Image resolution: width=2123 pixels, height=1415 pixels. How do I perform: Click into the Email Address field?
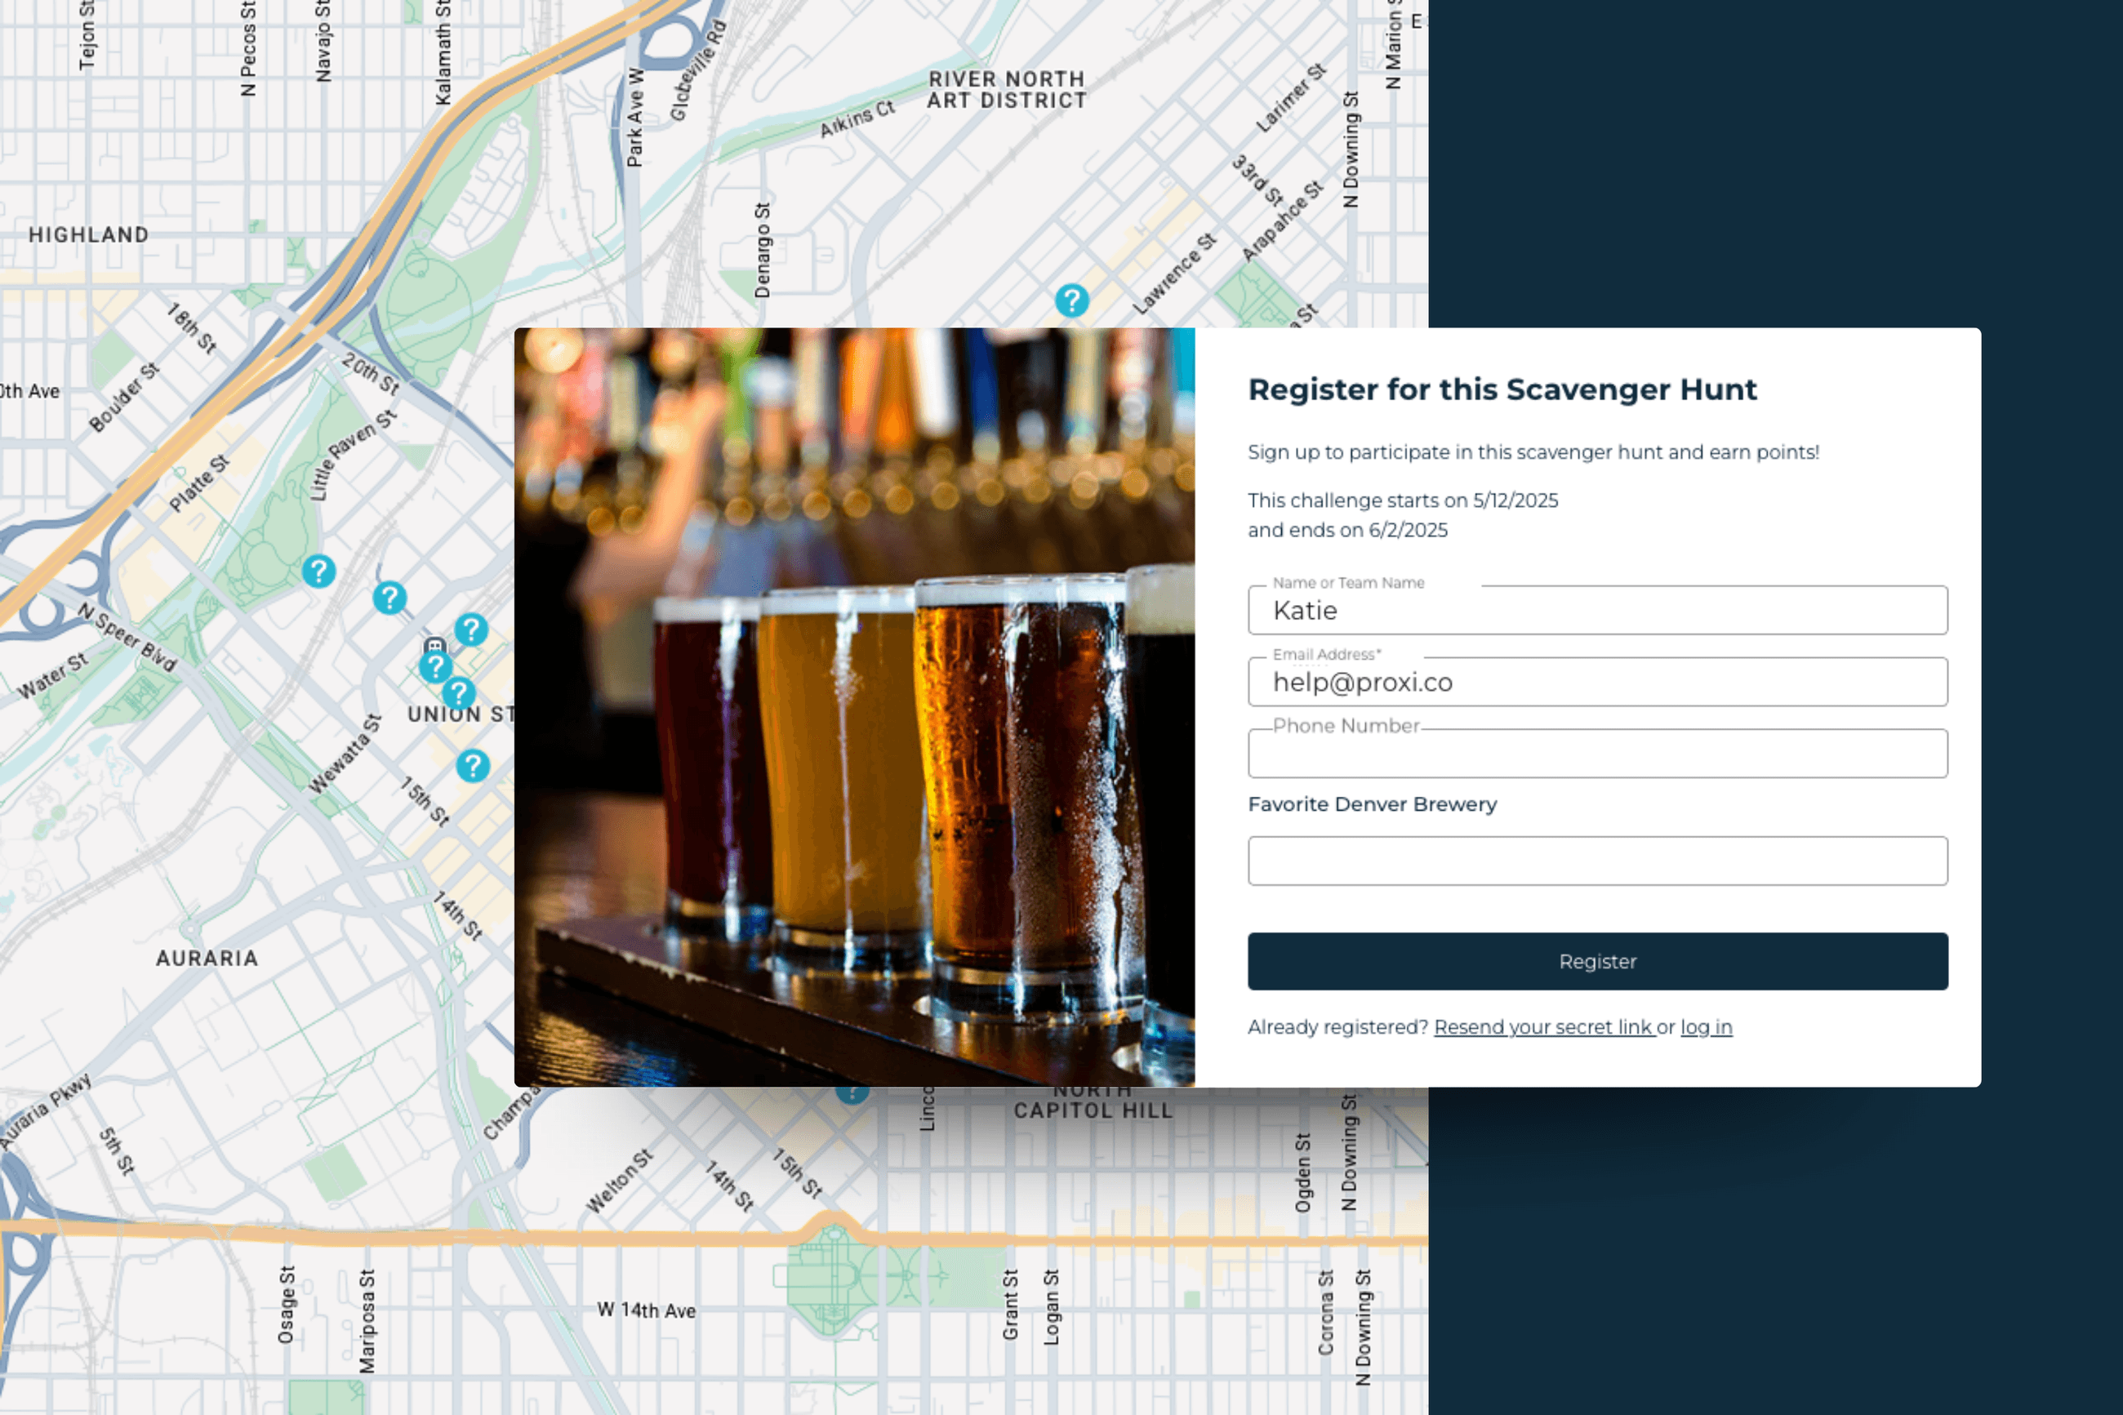[x=1597, y=681]
